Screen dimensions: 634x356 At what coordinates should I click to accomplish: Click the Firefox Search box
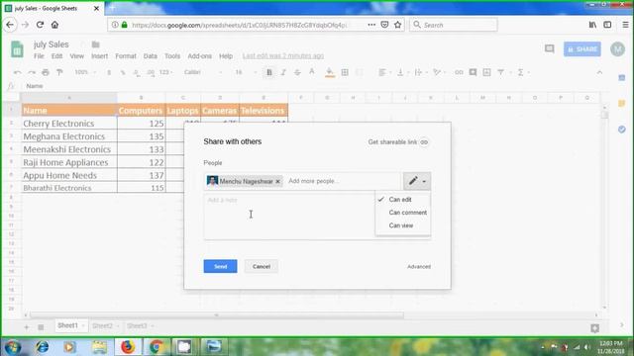tap(454, 25)
